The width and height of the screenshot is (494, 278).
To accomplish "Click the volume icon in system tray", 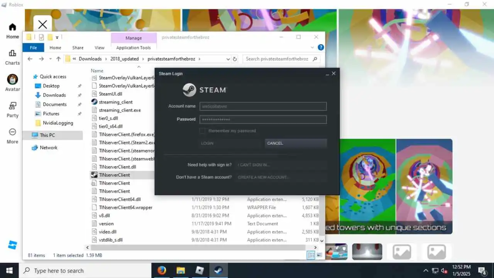I will point(444,271).
